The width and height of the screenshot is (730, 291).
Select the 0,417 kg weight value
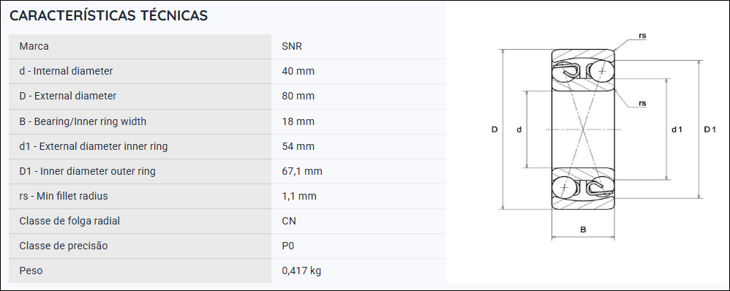(x=301, y=271)
